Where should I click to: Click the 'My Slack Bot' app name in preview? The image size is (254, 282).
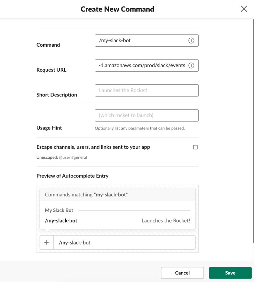click(59, 210)
